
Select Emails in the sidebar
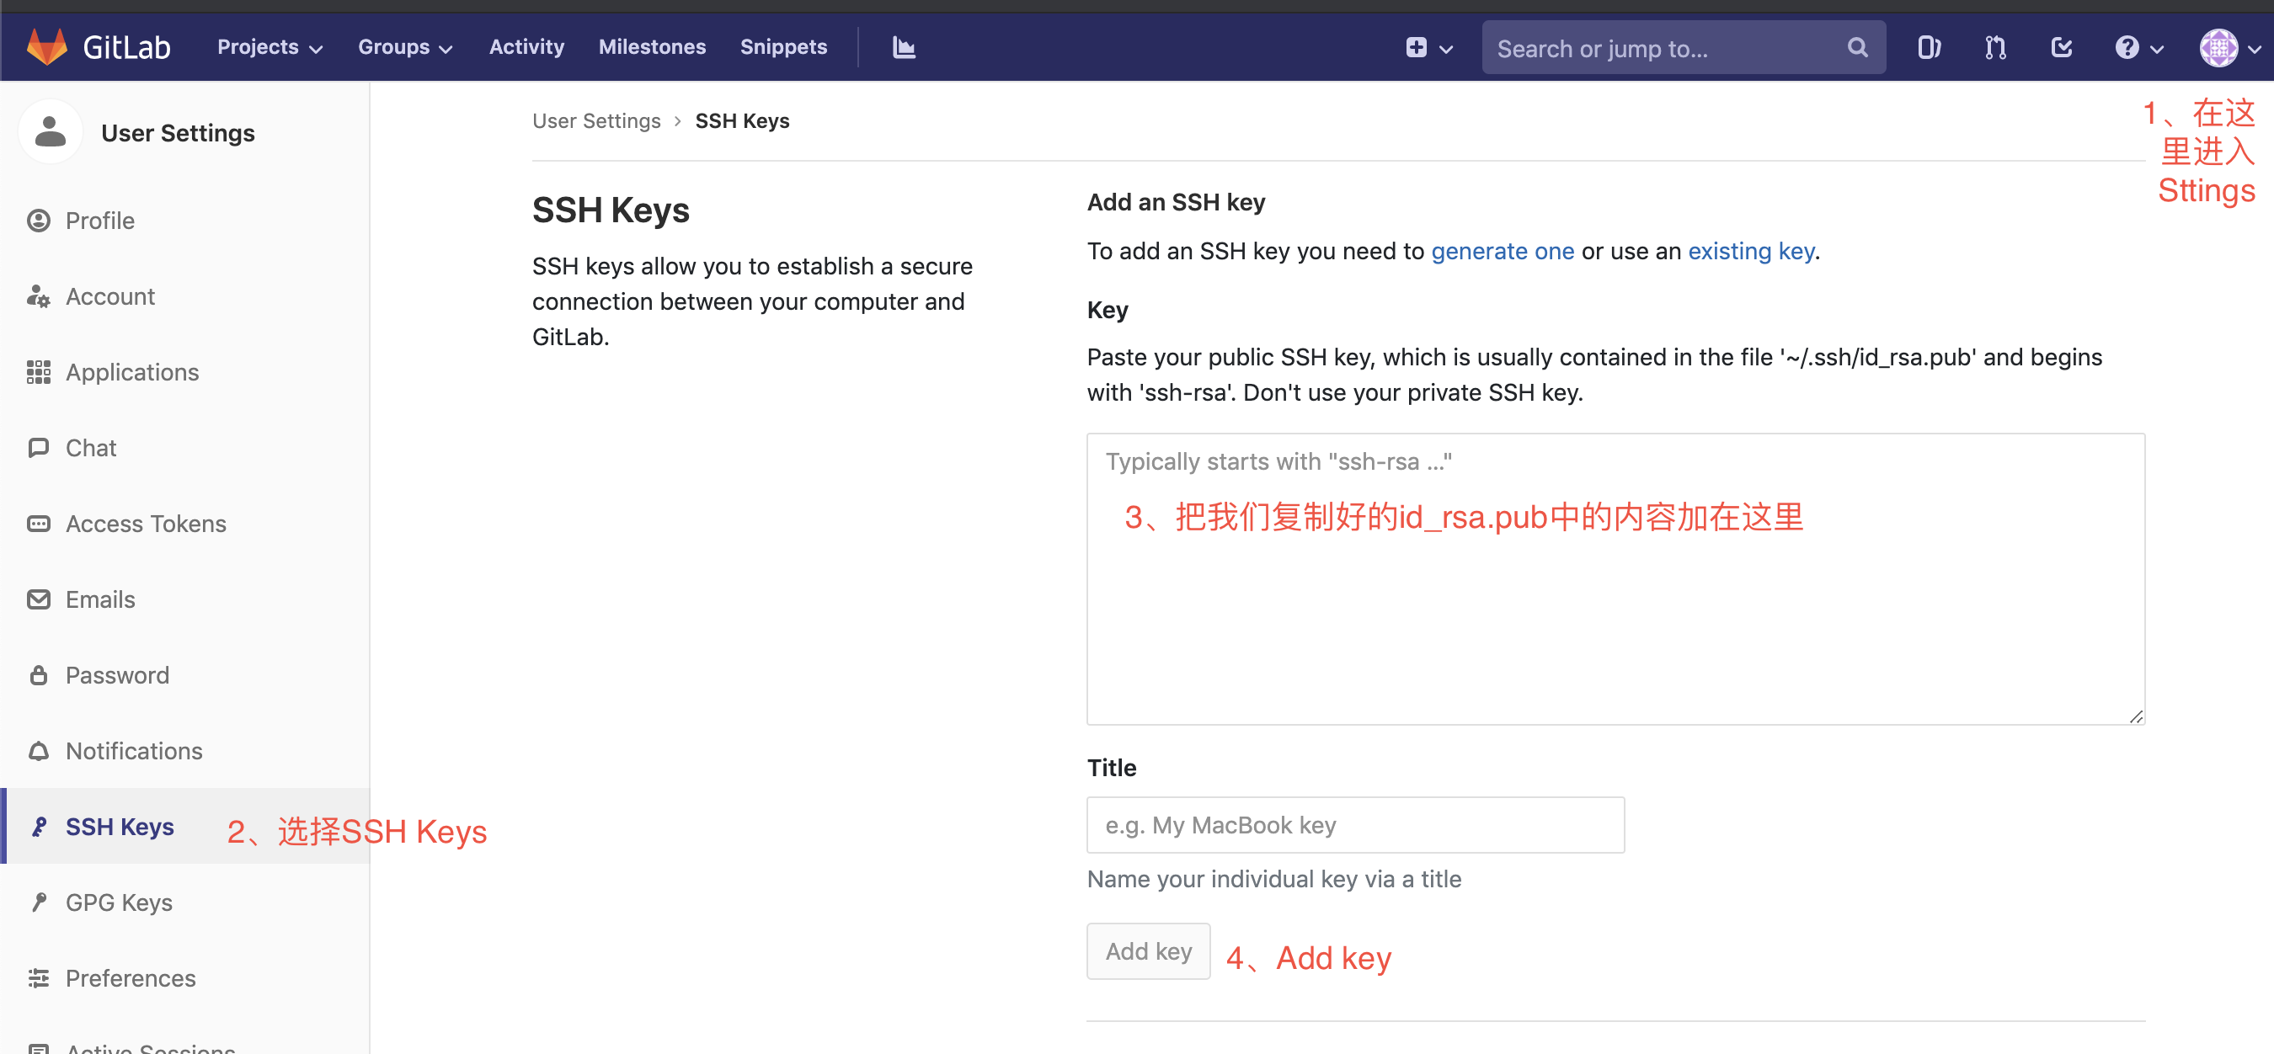[x=184, y=599]
